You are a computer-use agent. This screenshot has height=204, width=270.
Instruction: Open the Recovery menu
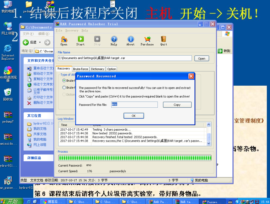72,31
